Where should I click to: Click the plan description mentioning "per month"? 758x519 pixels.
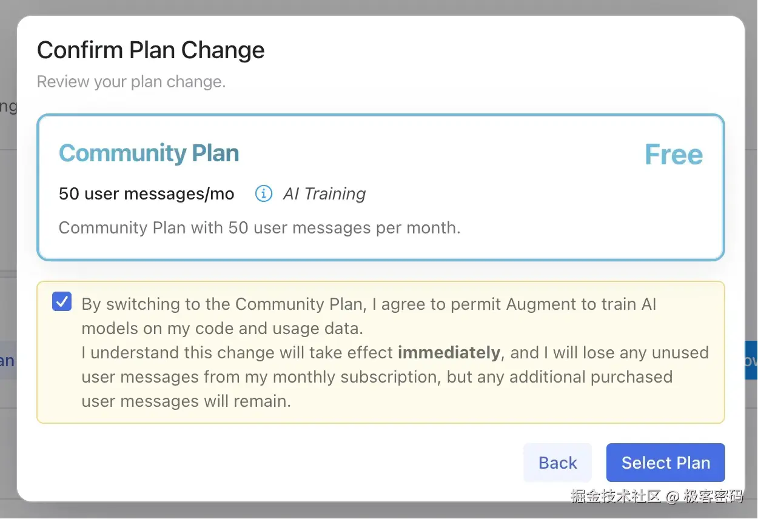[260, 228]
